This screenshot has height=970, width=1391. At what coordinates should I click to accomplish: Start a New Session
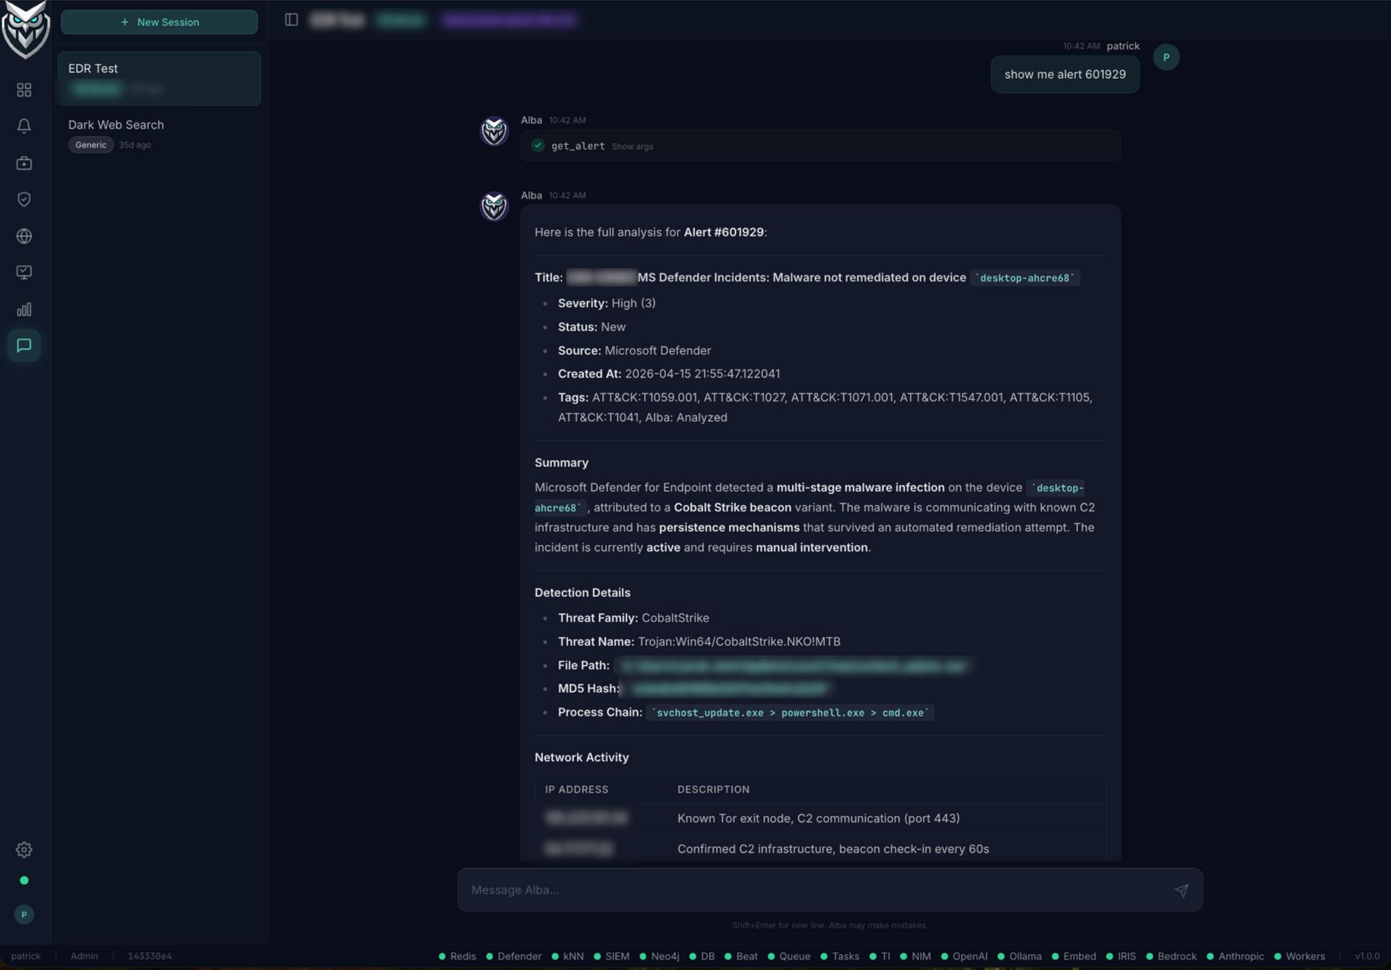point(159,22)
